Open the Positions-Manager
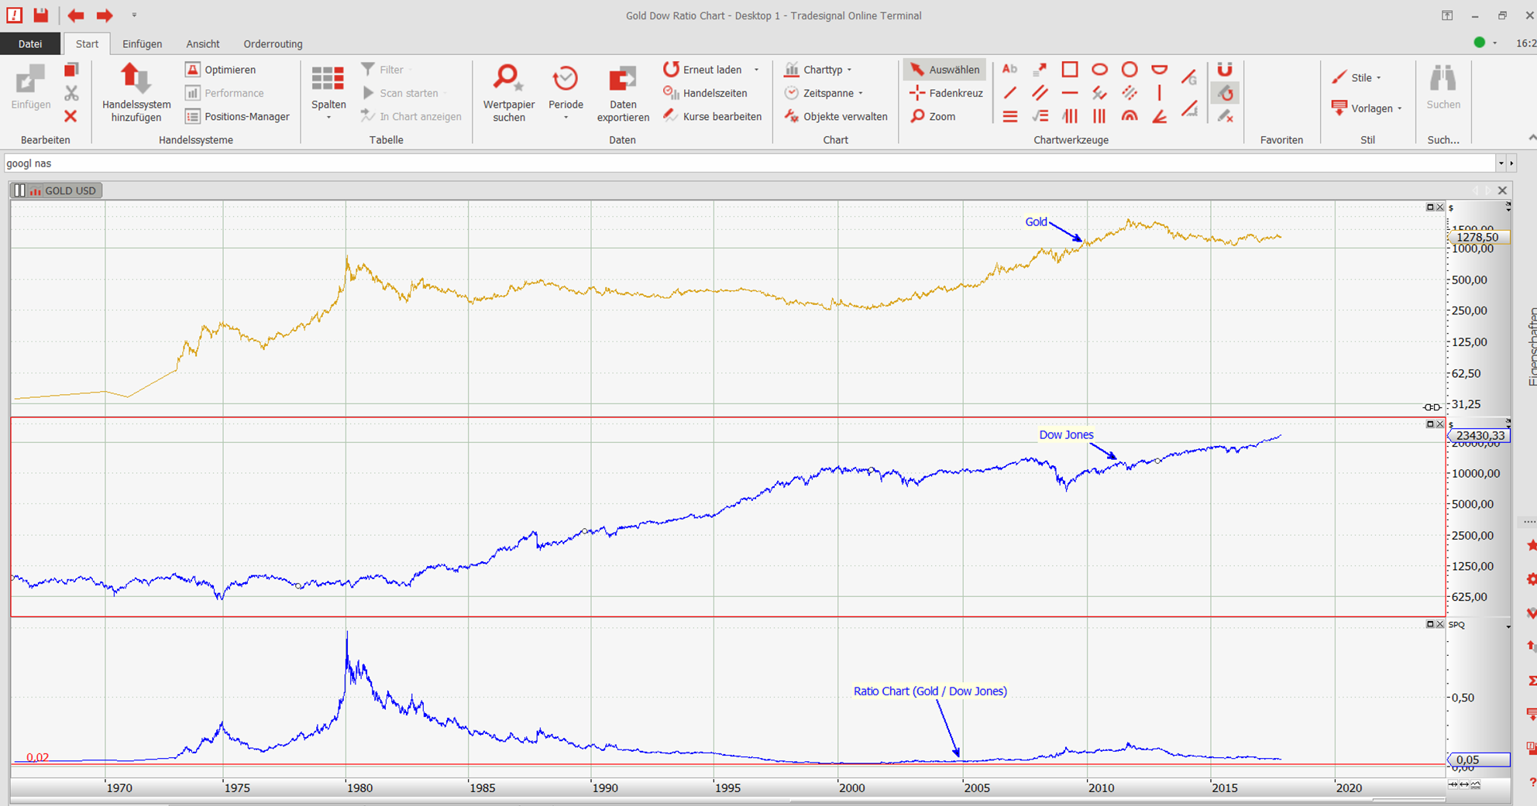 point(238,116)
